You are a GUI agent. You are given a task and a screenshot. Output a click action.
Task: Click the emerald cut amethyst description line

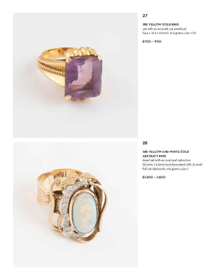[x=164, y=29]
